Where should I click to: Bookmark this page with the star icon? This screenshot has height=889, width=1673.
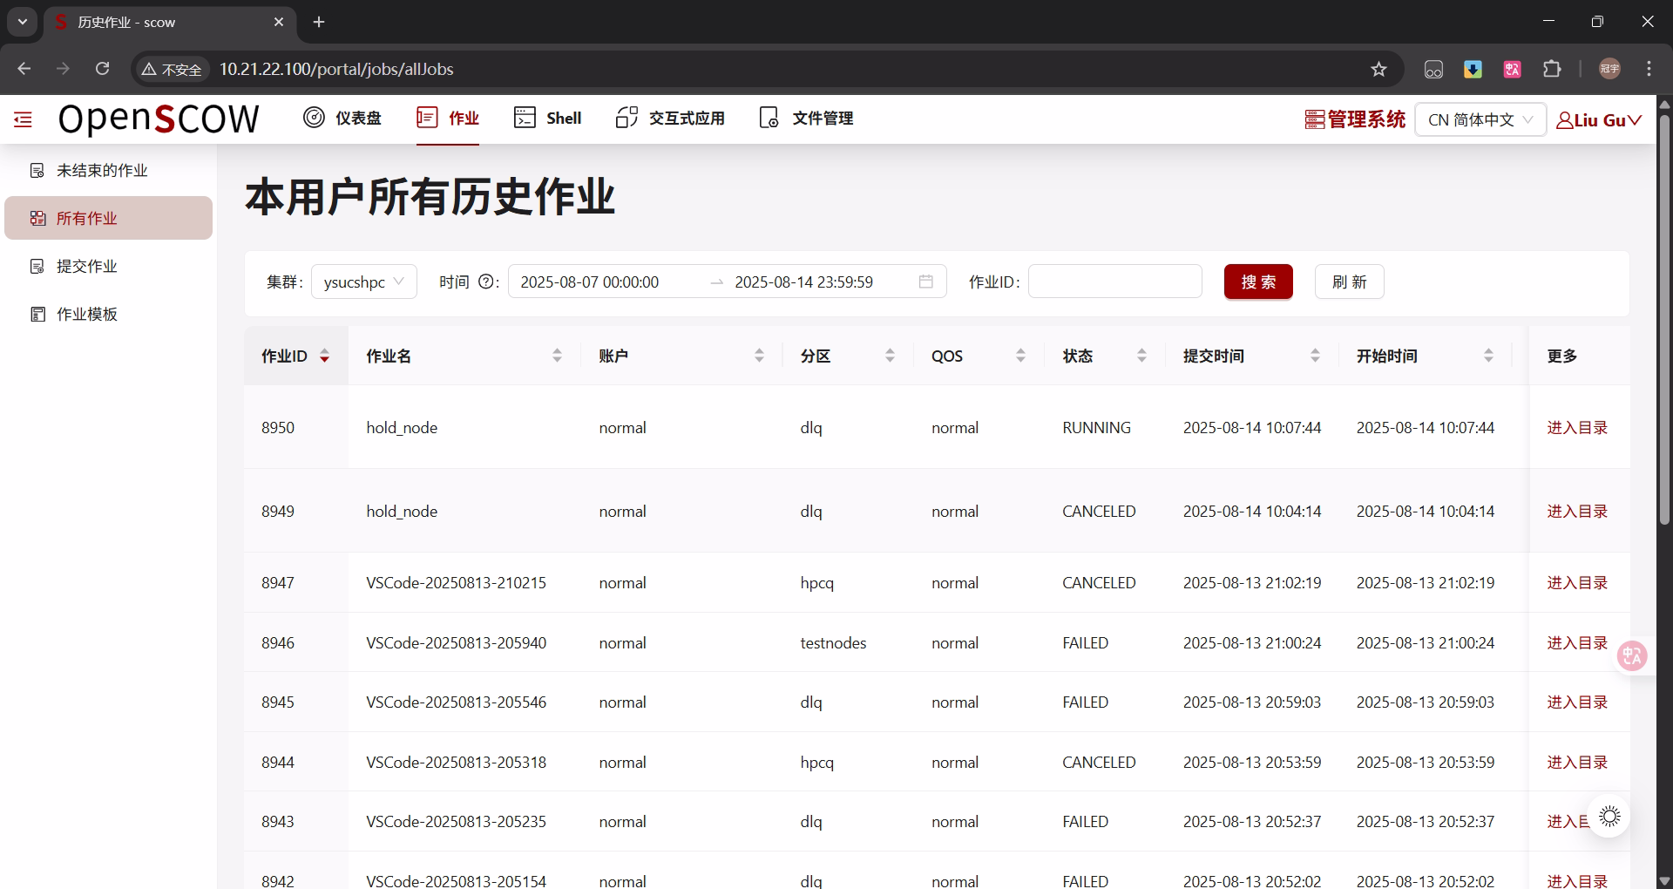coord(1378,69)
